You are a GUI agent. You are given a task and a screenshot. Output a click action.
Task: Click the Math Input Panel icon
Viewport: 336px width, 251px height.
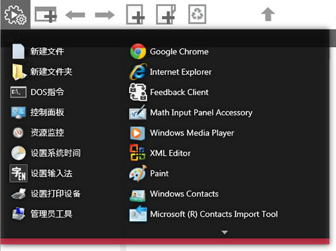click(138, 112)
